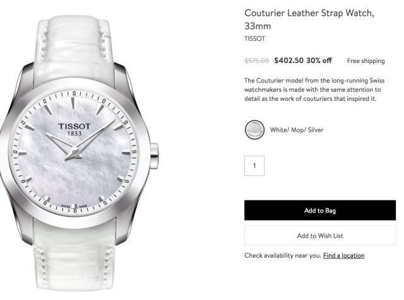Image resolution: width=404 pixels, height=300 pixels.
Task: Click Add to Wish List
Action: pyautogui.click(x=320, y=236)
